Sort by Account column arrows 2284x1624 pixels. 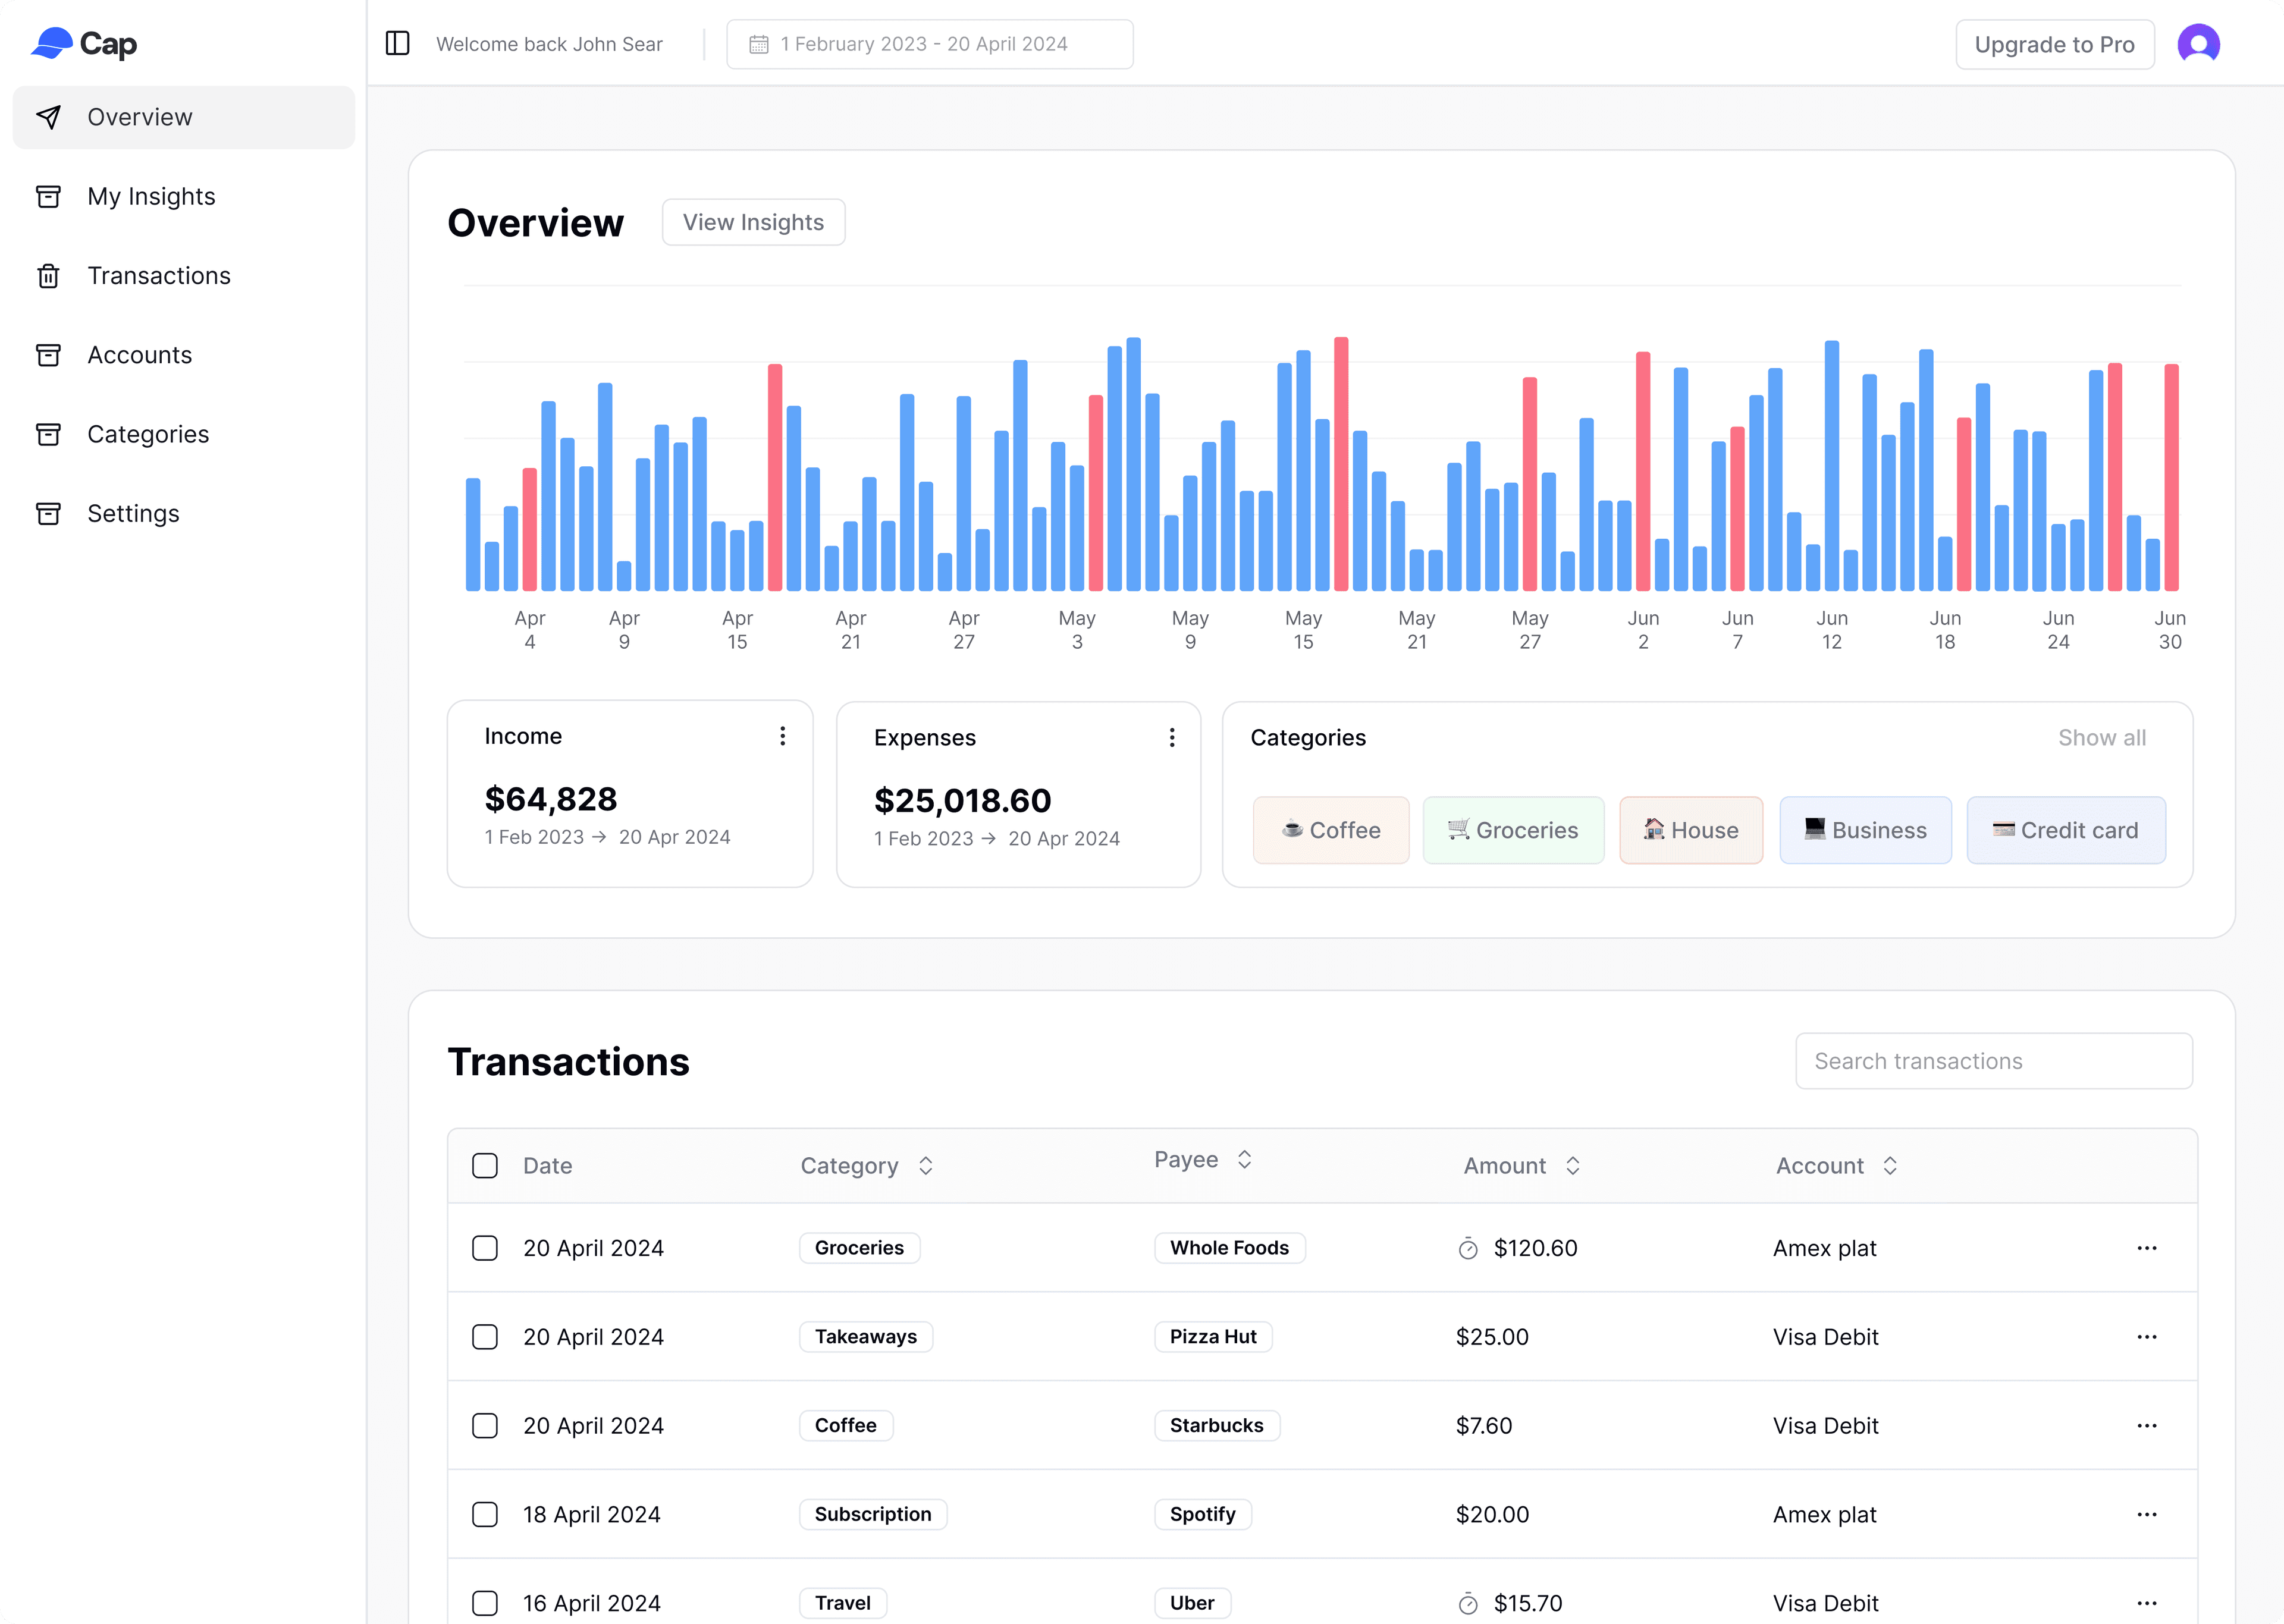pyautogui.click(x=1889, y=1166)
